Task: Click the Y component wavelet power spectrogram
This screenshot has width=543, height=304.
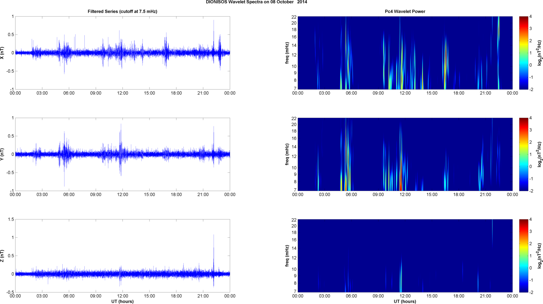Action: click(x=405, y=154)
